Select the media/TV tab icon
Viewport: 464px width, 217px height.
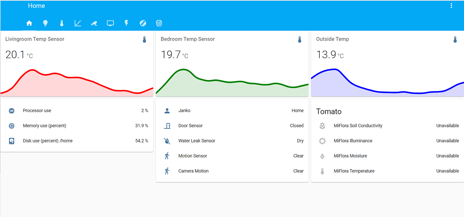[x=110, y=23]
